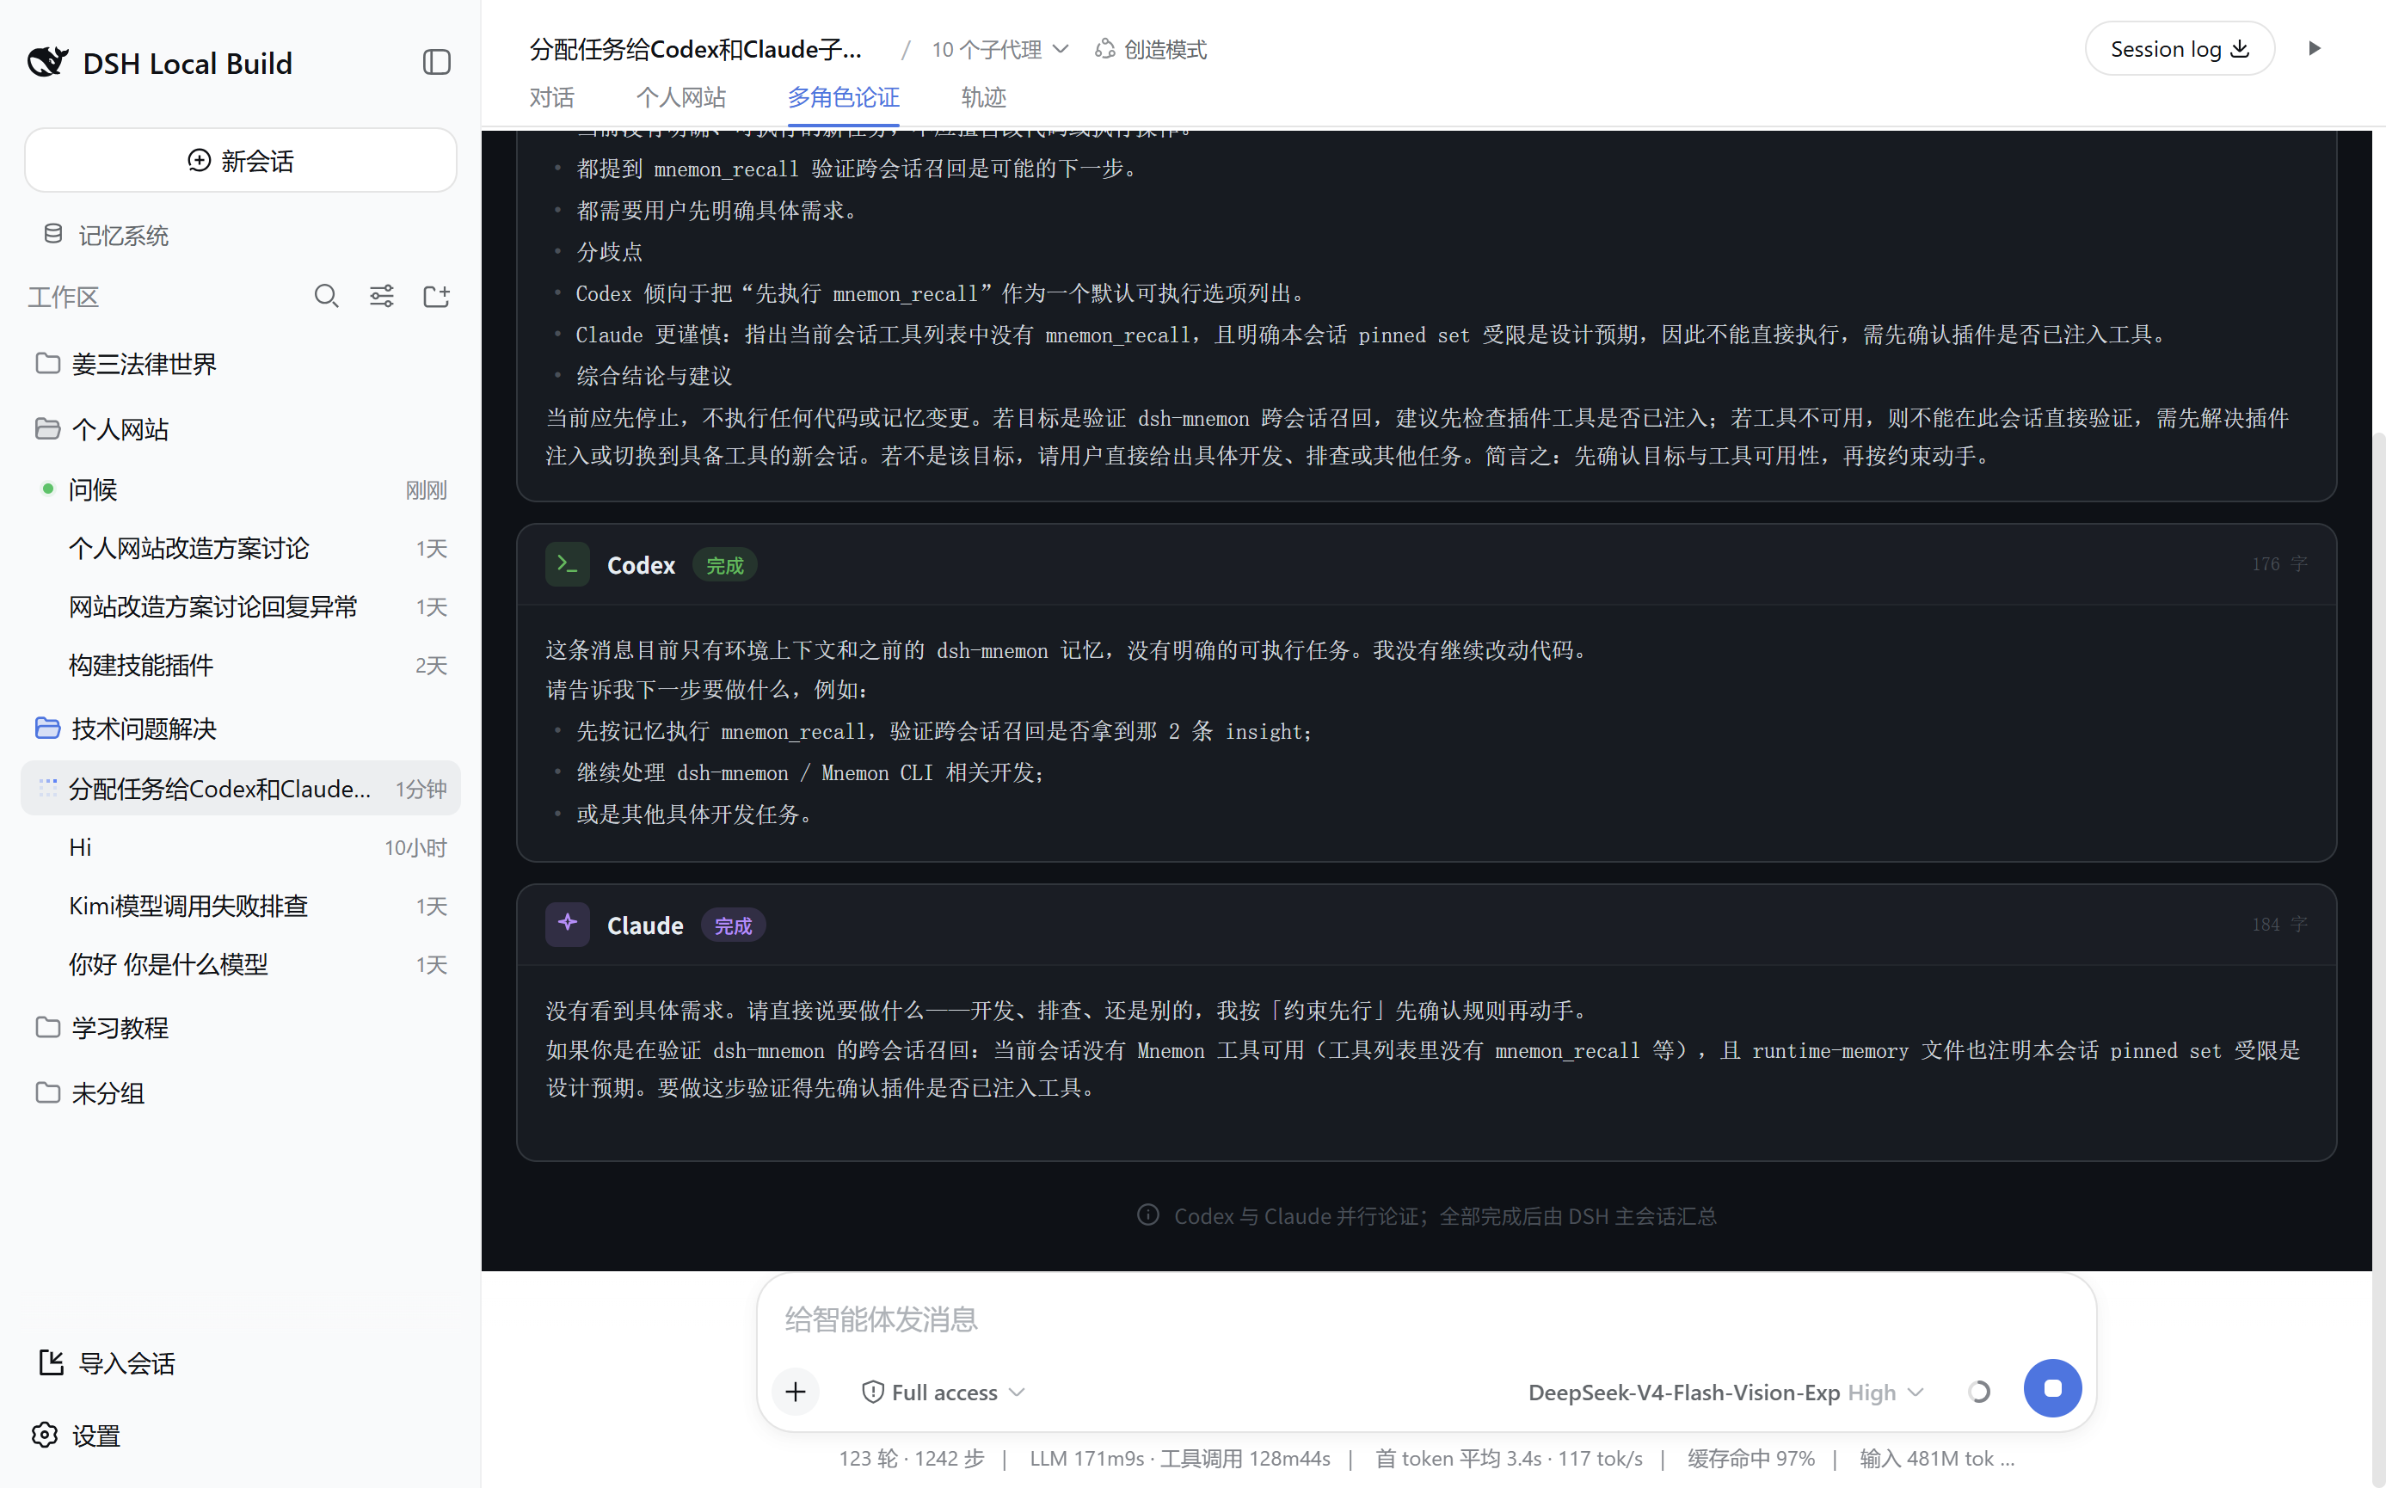Click Codex 完成 status badge
This screenshot has height=1488, width=2386.
[725, 566]
